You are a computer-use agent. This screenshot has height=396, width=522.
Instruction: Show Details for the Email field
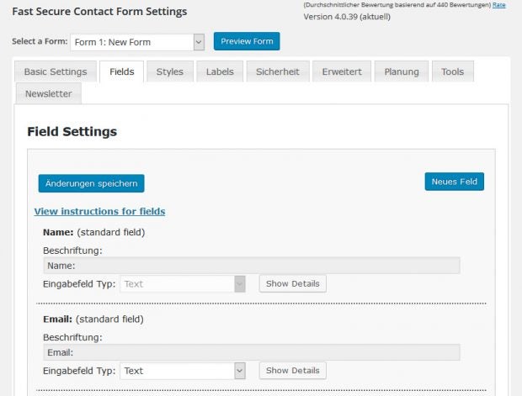point(293,371)
